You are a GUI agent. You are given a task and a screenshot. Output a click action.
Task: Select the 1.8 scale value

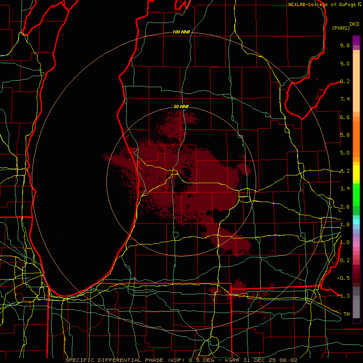click(345, 225)
